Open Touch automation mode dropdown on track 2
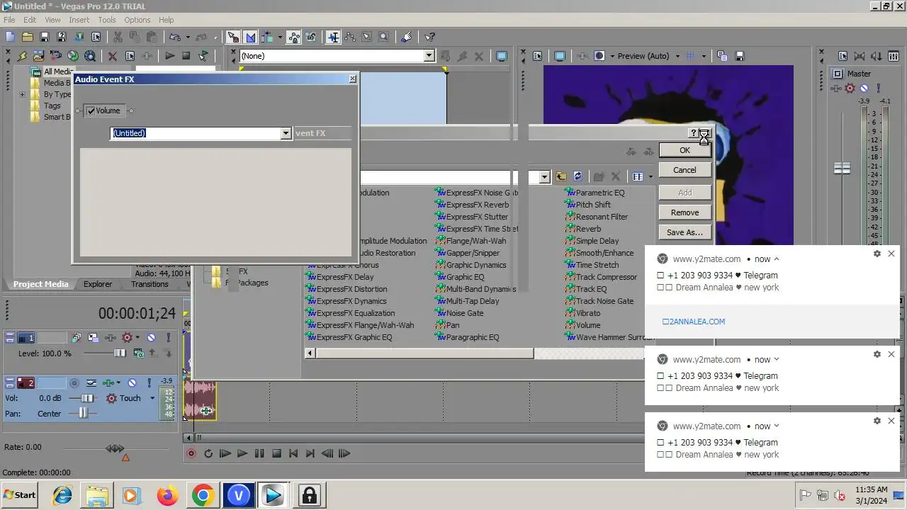The image size is (907, 510). 152,398
